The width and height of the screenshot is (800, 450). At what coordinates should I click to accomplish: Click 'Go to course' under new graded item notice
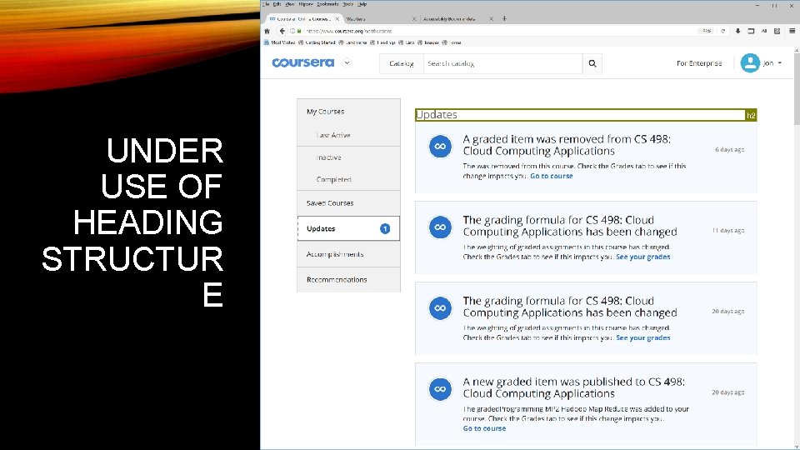pyautogui.click(x=484, y=428)
